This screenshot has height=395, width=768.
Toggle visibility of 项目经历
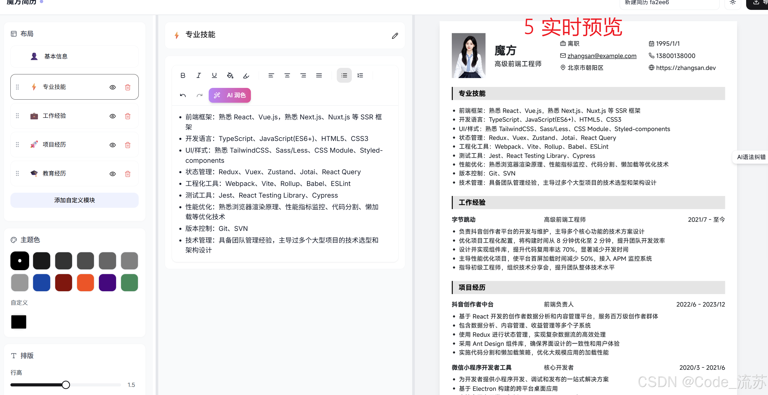[x=112, y=145]
